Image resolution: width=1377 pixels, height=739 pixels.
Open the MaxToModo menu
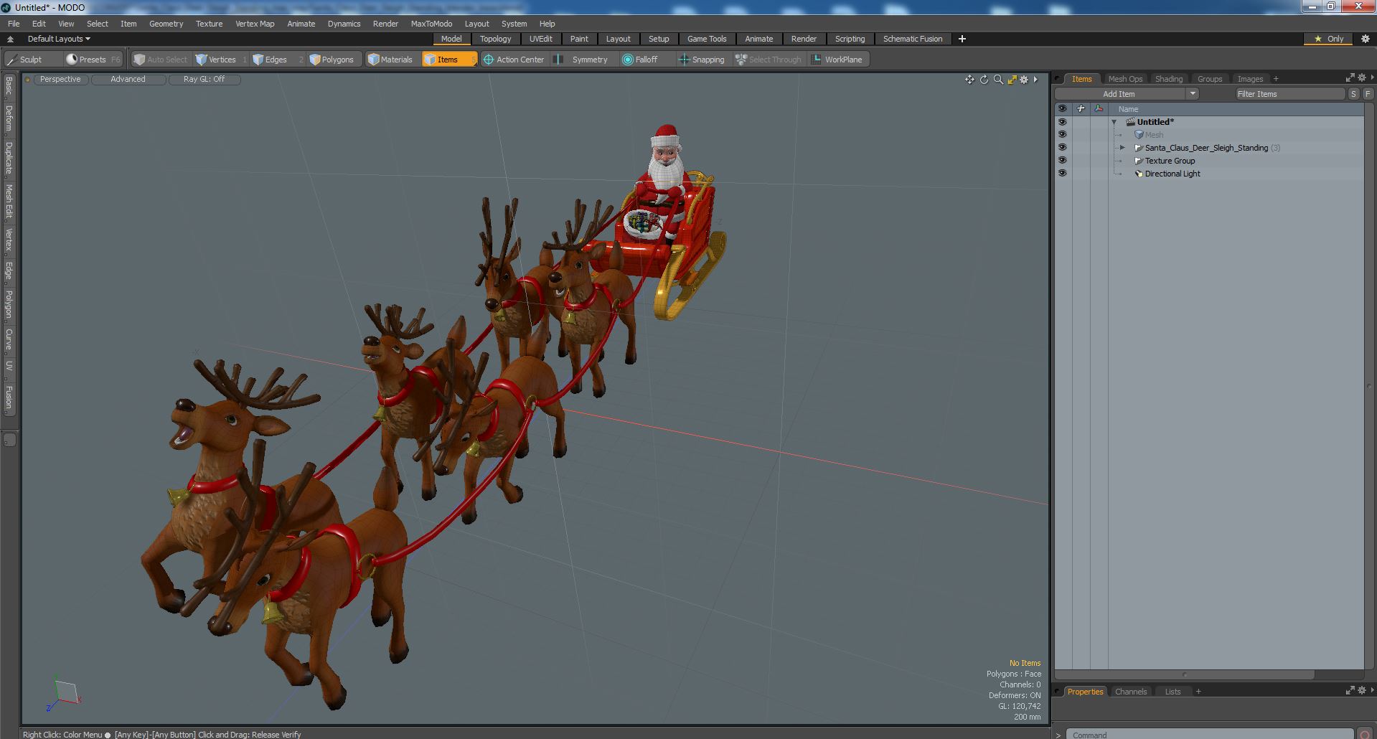[431, 24]
